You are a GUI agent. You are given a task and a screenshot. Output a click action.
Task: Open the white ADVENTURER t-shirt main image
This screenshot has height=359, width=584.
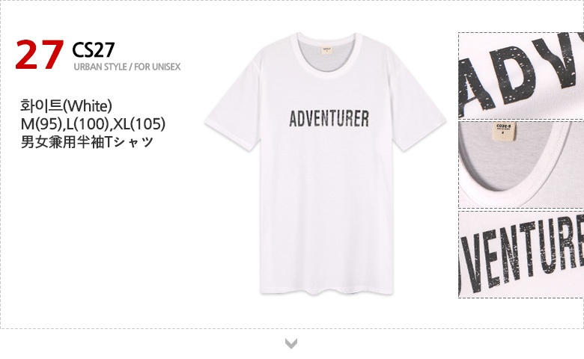click(x=328, y=194)
